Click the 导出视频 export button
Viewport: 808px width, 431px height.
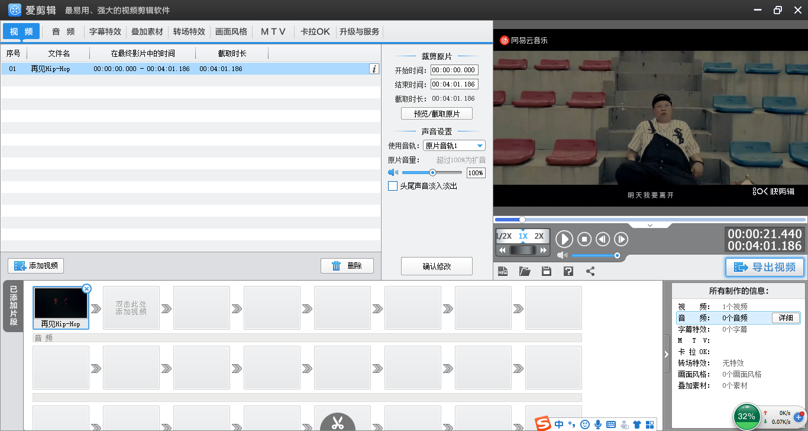click(765, 267)
